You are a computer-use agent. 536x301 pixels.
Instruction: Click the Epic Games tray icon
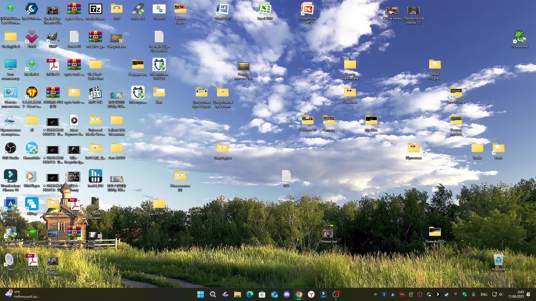pyautogui.click(x=456, y=294)
